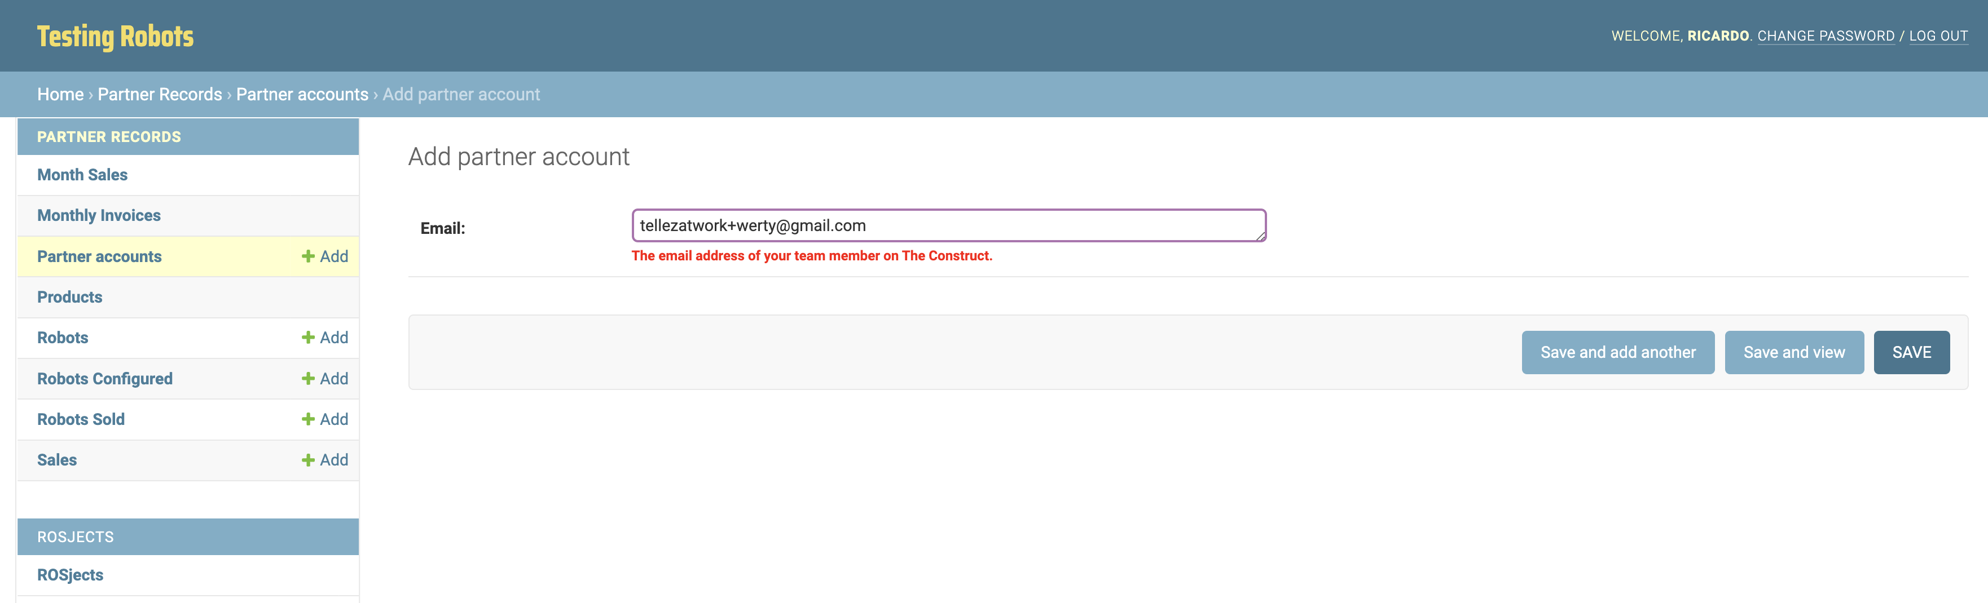Image resolution: width=1988 pixels, height=603 pixels.
Task: Click the 'Add partner account' breadcrumb text
Action: [x=461, y=94]
